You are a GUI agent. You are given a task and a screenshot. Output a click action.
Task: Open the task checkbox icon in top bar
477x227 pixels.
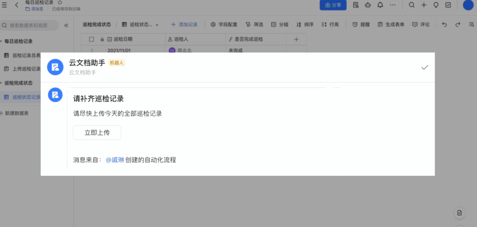pyautogui.click(x=448, y=5)
